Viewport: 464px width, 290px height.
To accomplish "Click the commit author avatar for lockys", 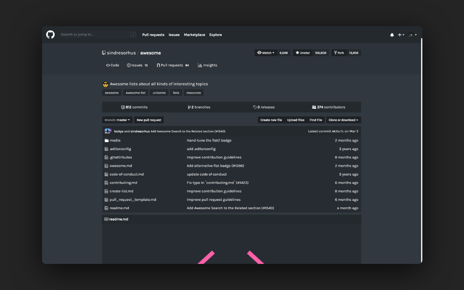I will coord(108,131).
